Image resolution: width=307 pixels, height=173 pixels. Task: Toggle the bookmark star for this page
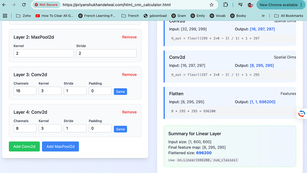(211, 5)
